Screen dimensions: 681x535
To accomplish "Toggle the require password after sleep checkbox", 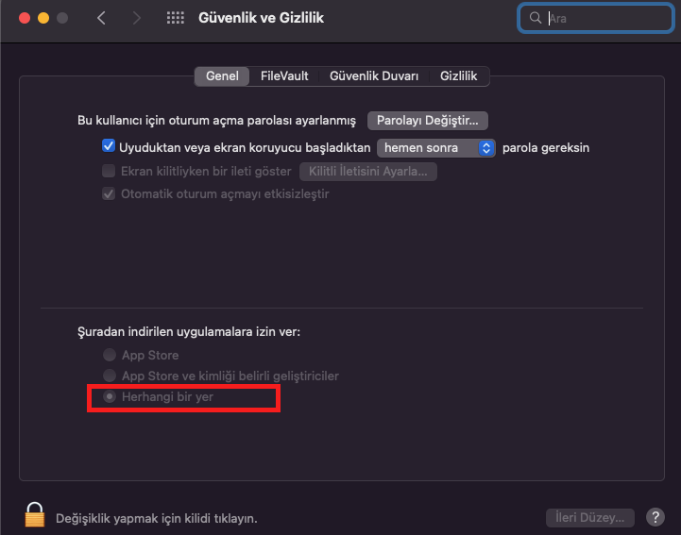I will pos(109,146).
